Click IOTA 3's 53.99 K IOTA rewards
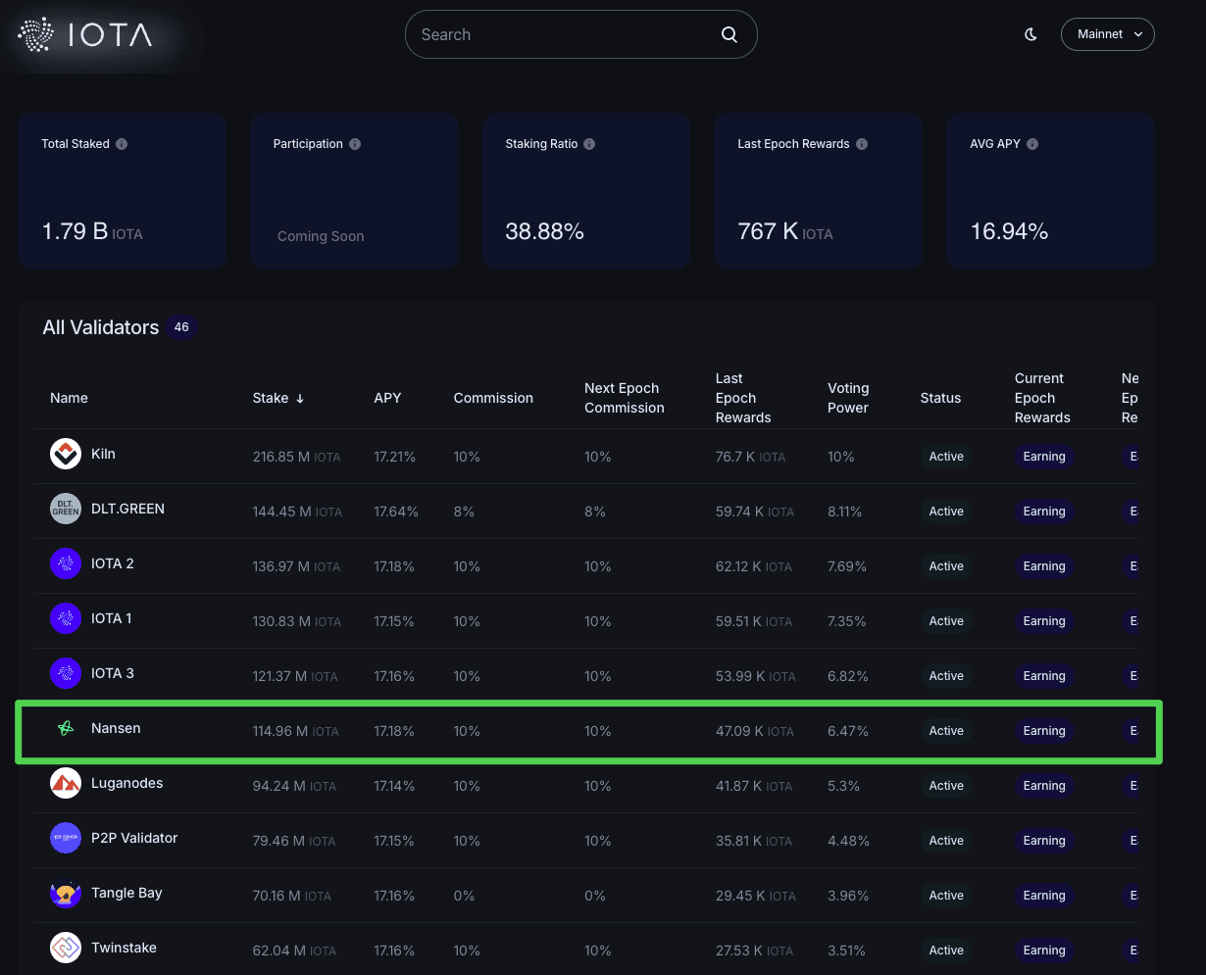The width and height of the screenshot is (1206, 975). point(756,676)
